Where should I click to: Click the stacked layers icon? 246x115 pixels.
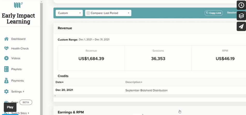[241, 16]
